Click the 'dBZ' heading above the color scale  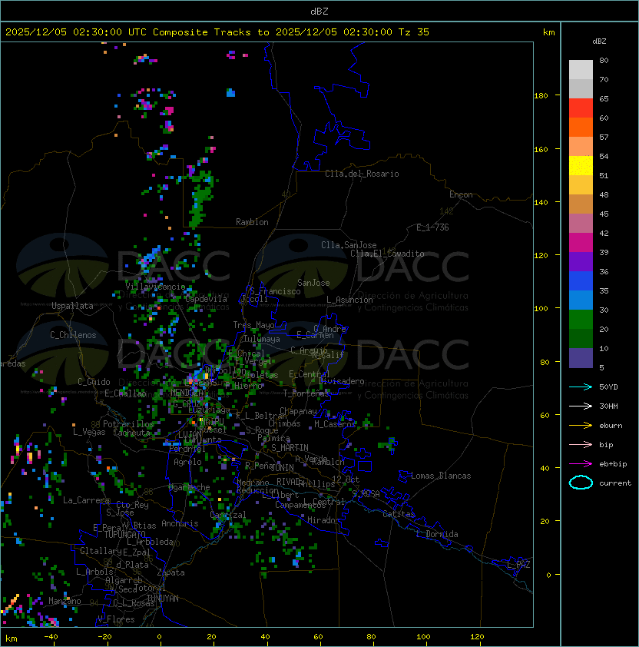coord(599,41)
